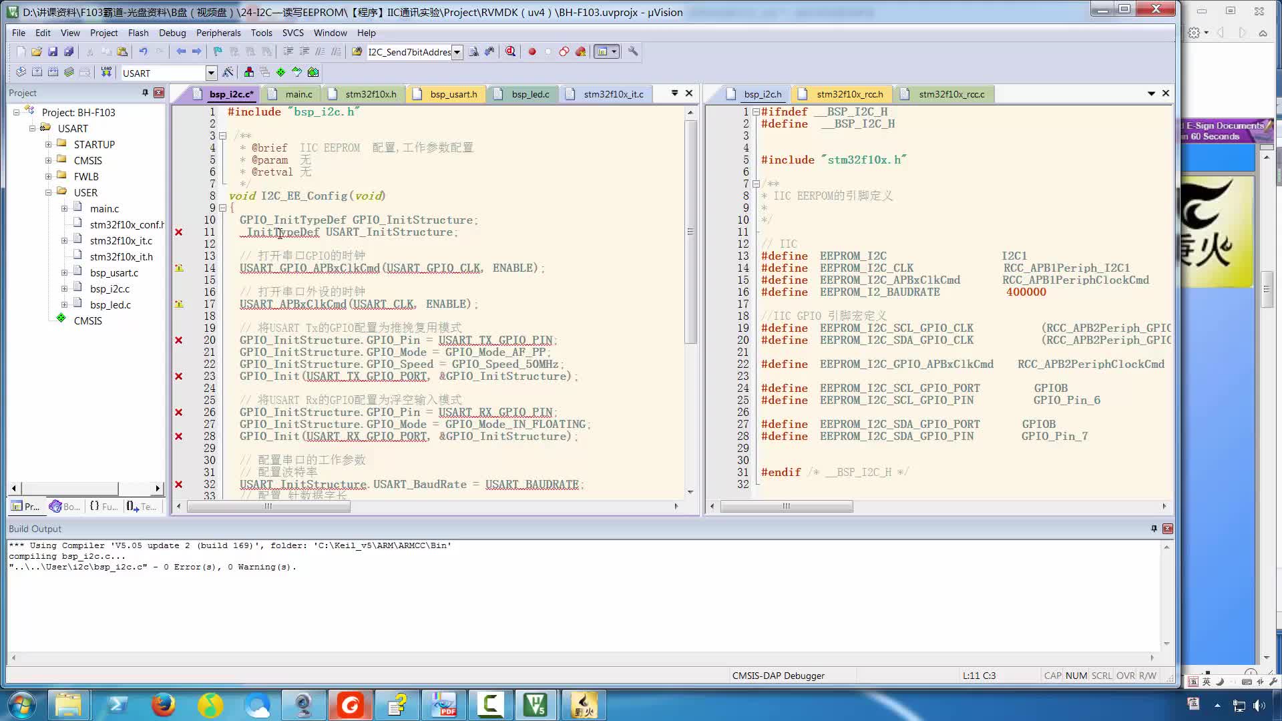Open the I2C_Send7bitAddress search dropdown

point(457,52)
